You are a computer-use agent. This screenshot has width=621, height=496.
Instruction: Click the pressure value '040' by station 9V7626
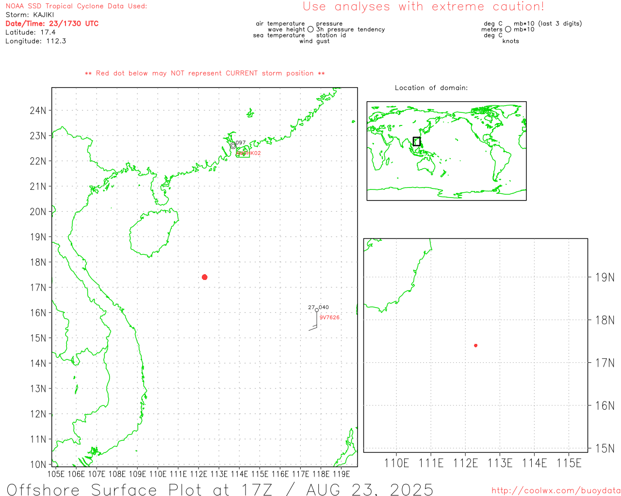[x=324, y=307]
